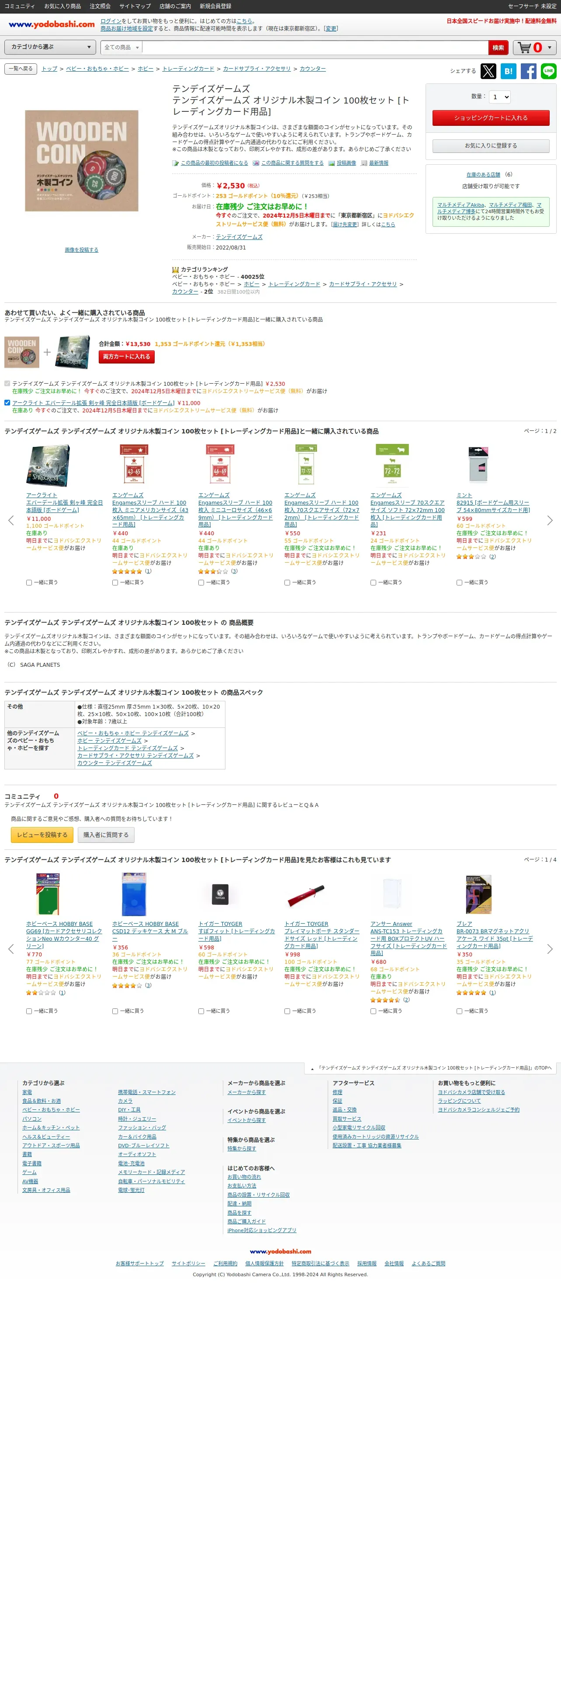Screen dimensions: 561x1683
Task: Click レビューを投稿する button
Action: point(42,835)
